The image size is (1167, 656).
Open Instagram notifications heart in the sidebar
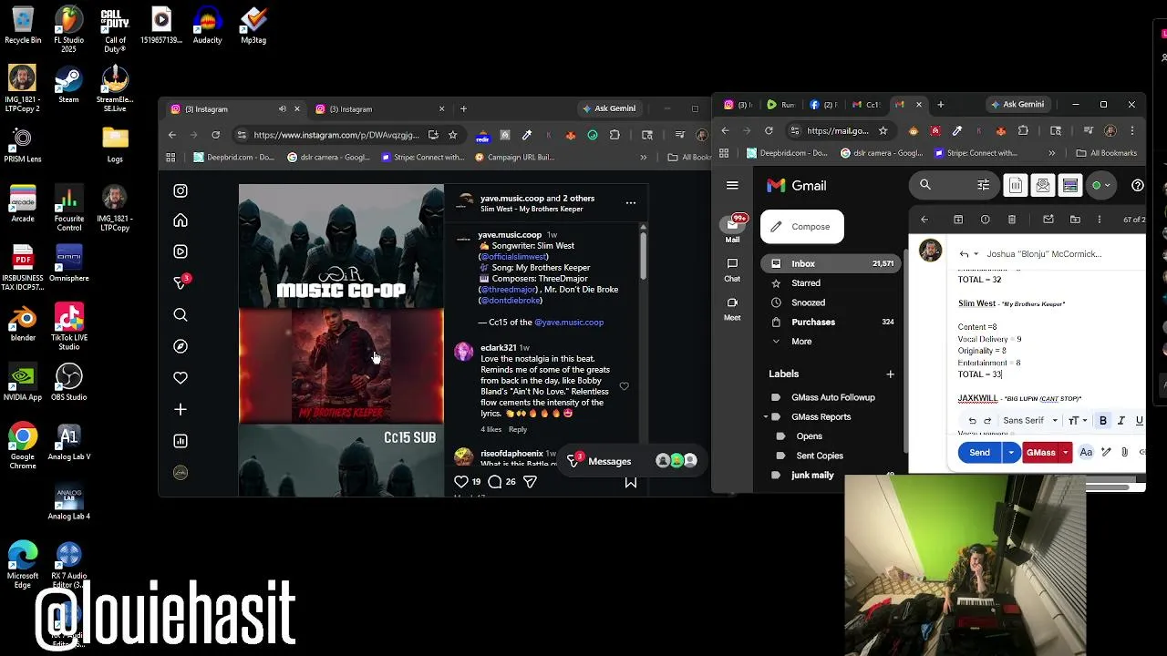point(181,378)
